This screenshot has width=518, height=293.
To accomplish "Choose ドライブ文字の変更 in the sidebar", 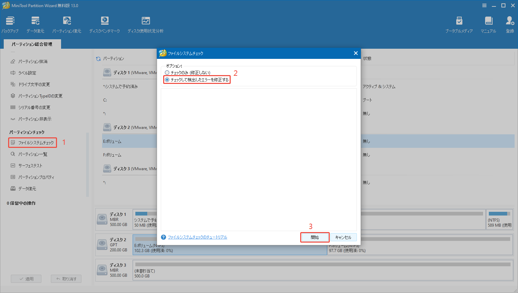I will click(x=33, y=84).
